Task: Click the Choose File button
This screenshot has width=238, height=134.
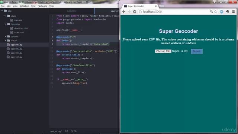Action: click(x=163, y=51)
